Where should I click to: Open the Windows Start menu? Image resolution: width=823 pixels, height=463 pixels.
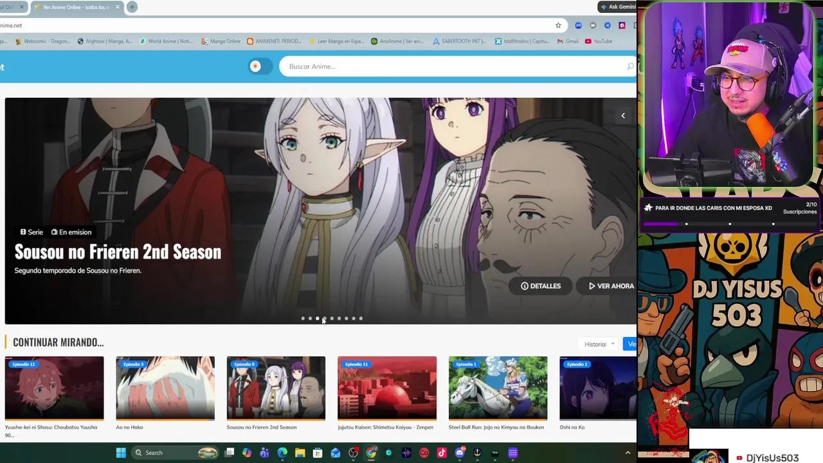pos(120,453)
